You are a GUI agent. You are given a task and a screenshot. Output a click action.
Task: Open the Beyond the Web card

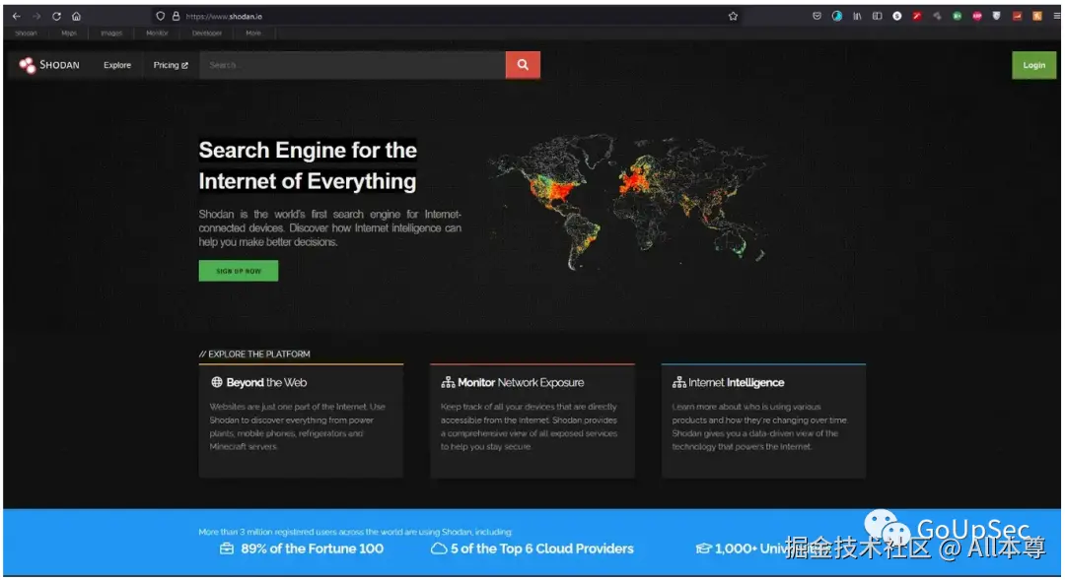(301, 420)
